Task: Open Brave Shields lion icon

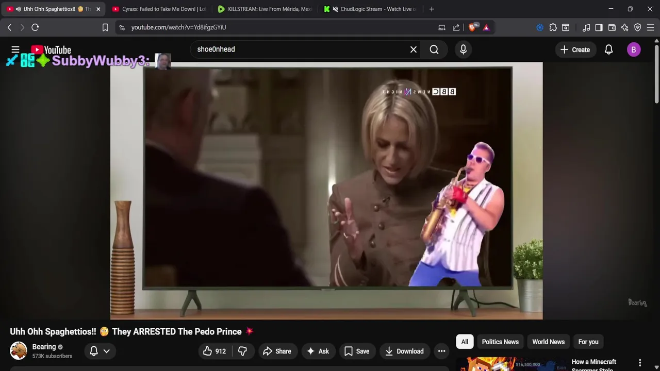Action: [x=472, y=27]
